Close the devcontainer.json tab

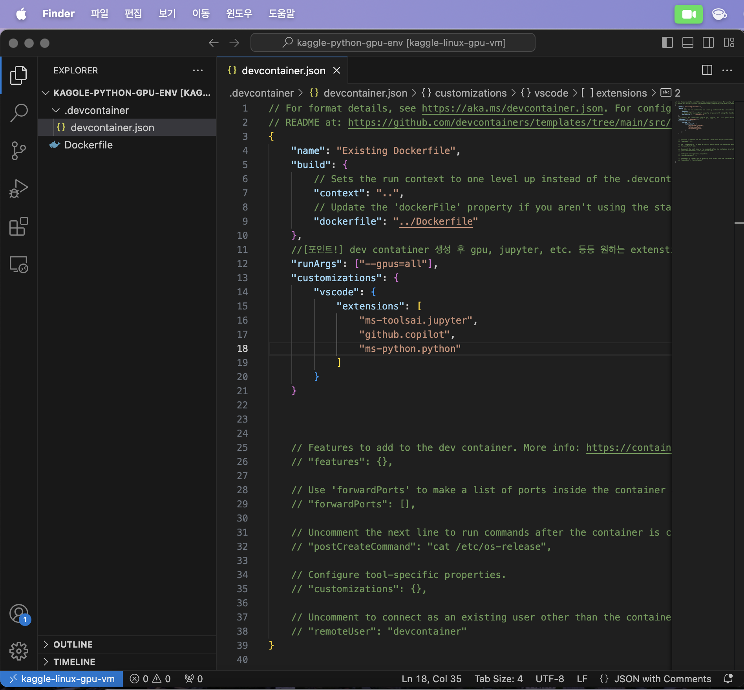pos(336,70)
